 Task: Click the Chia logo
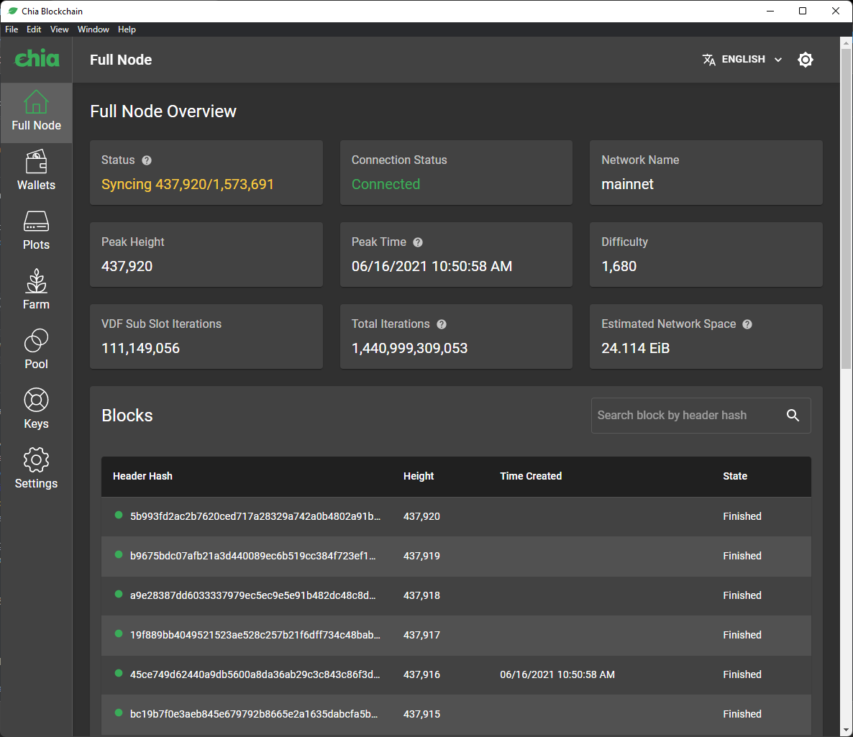[37, 58]
